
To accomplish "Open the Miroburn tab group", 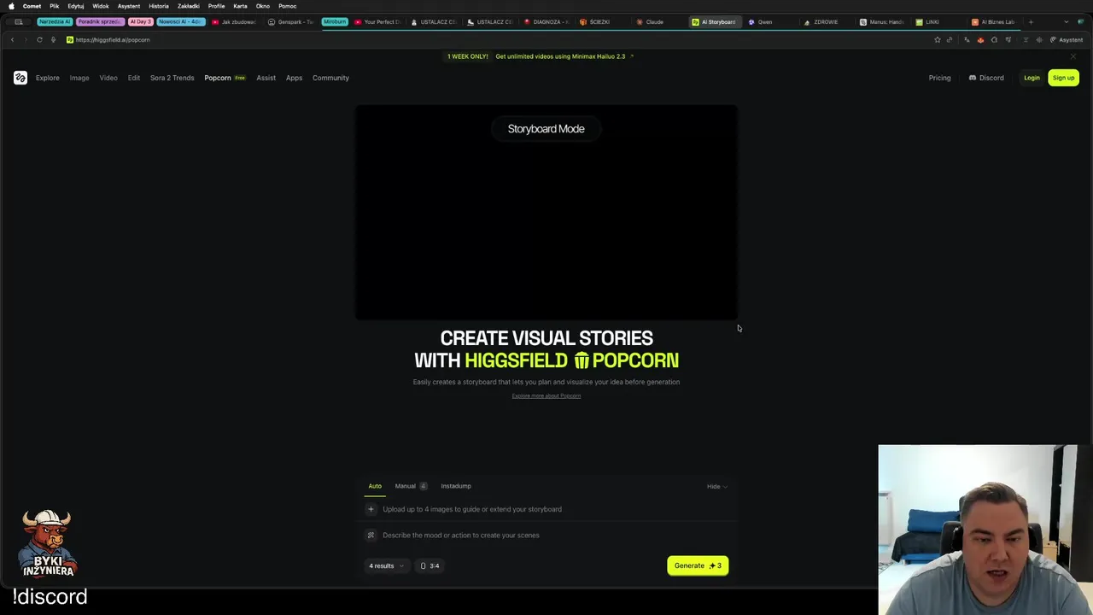I will coord(335,22).
